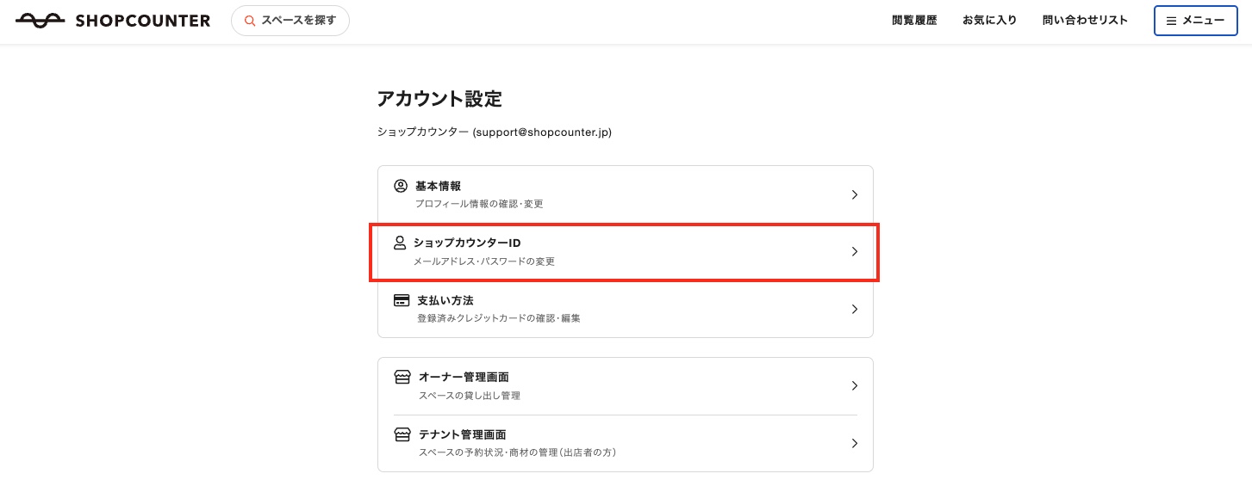Click the hamburger icon in the メニュー button
1252x486 pixels.
point(1171,21)
